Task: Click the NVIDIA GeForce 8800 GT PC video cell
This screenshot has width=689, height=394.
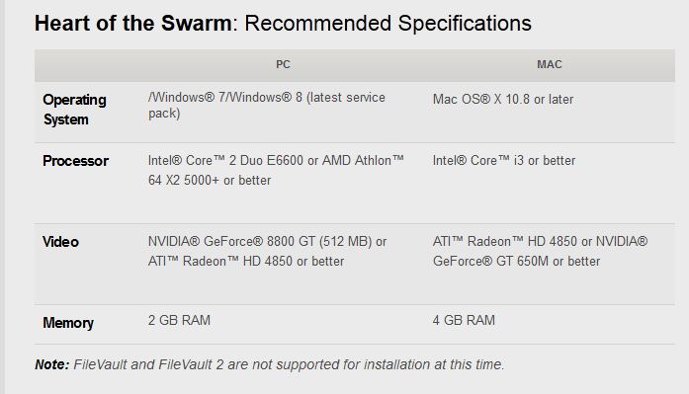Action: 267,252
